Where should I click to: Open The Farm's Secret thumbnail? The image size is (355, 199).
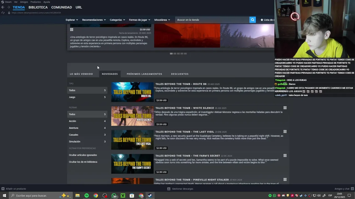(132, 164)
